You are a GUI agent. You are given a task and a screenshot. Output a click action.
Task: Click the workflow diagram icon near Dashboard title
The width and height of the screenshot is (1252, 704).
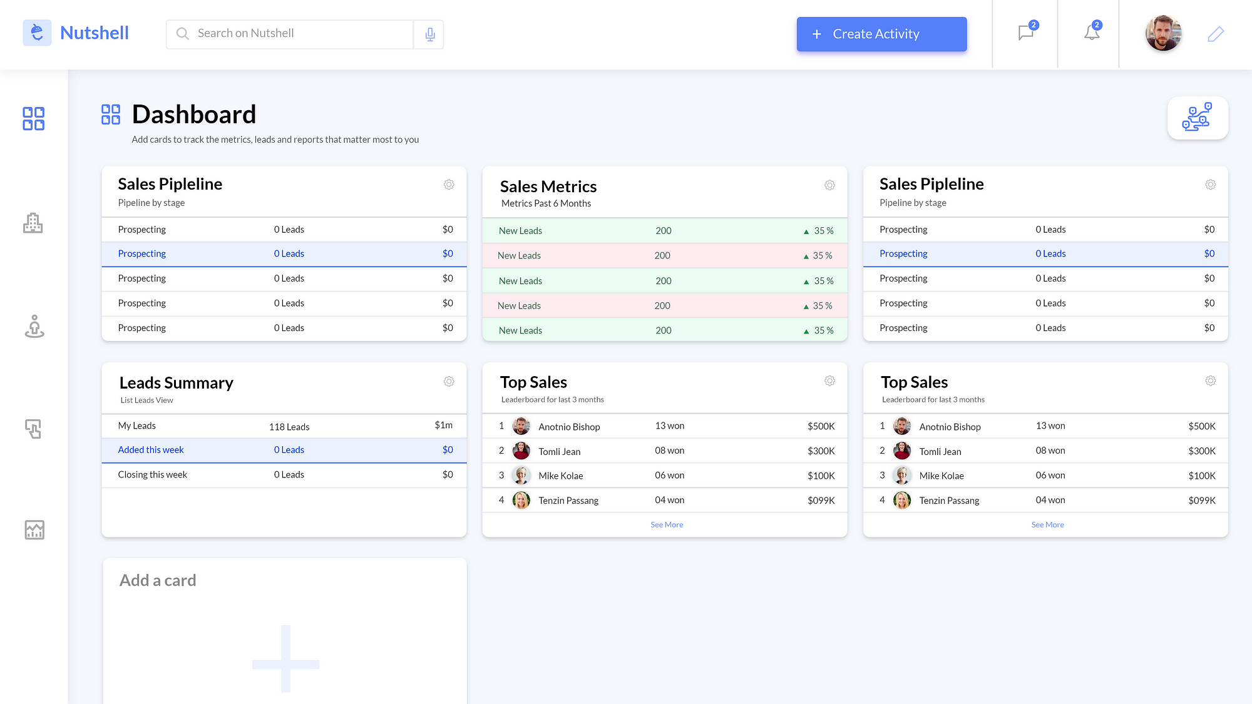(1197, 118)
